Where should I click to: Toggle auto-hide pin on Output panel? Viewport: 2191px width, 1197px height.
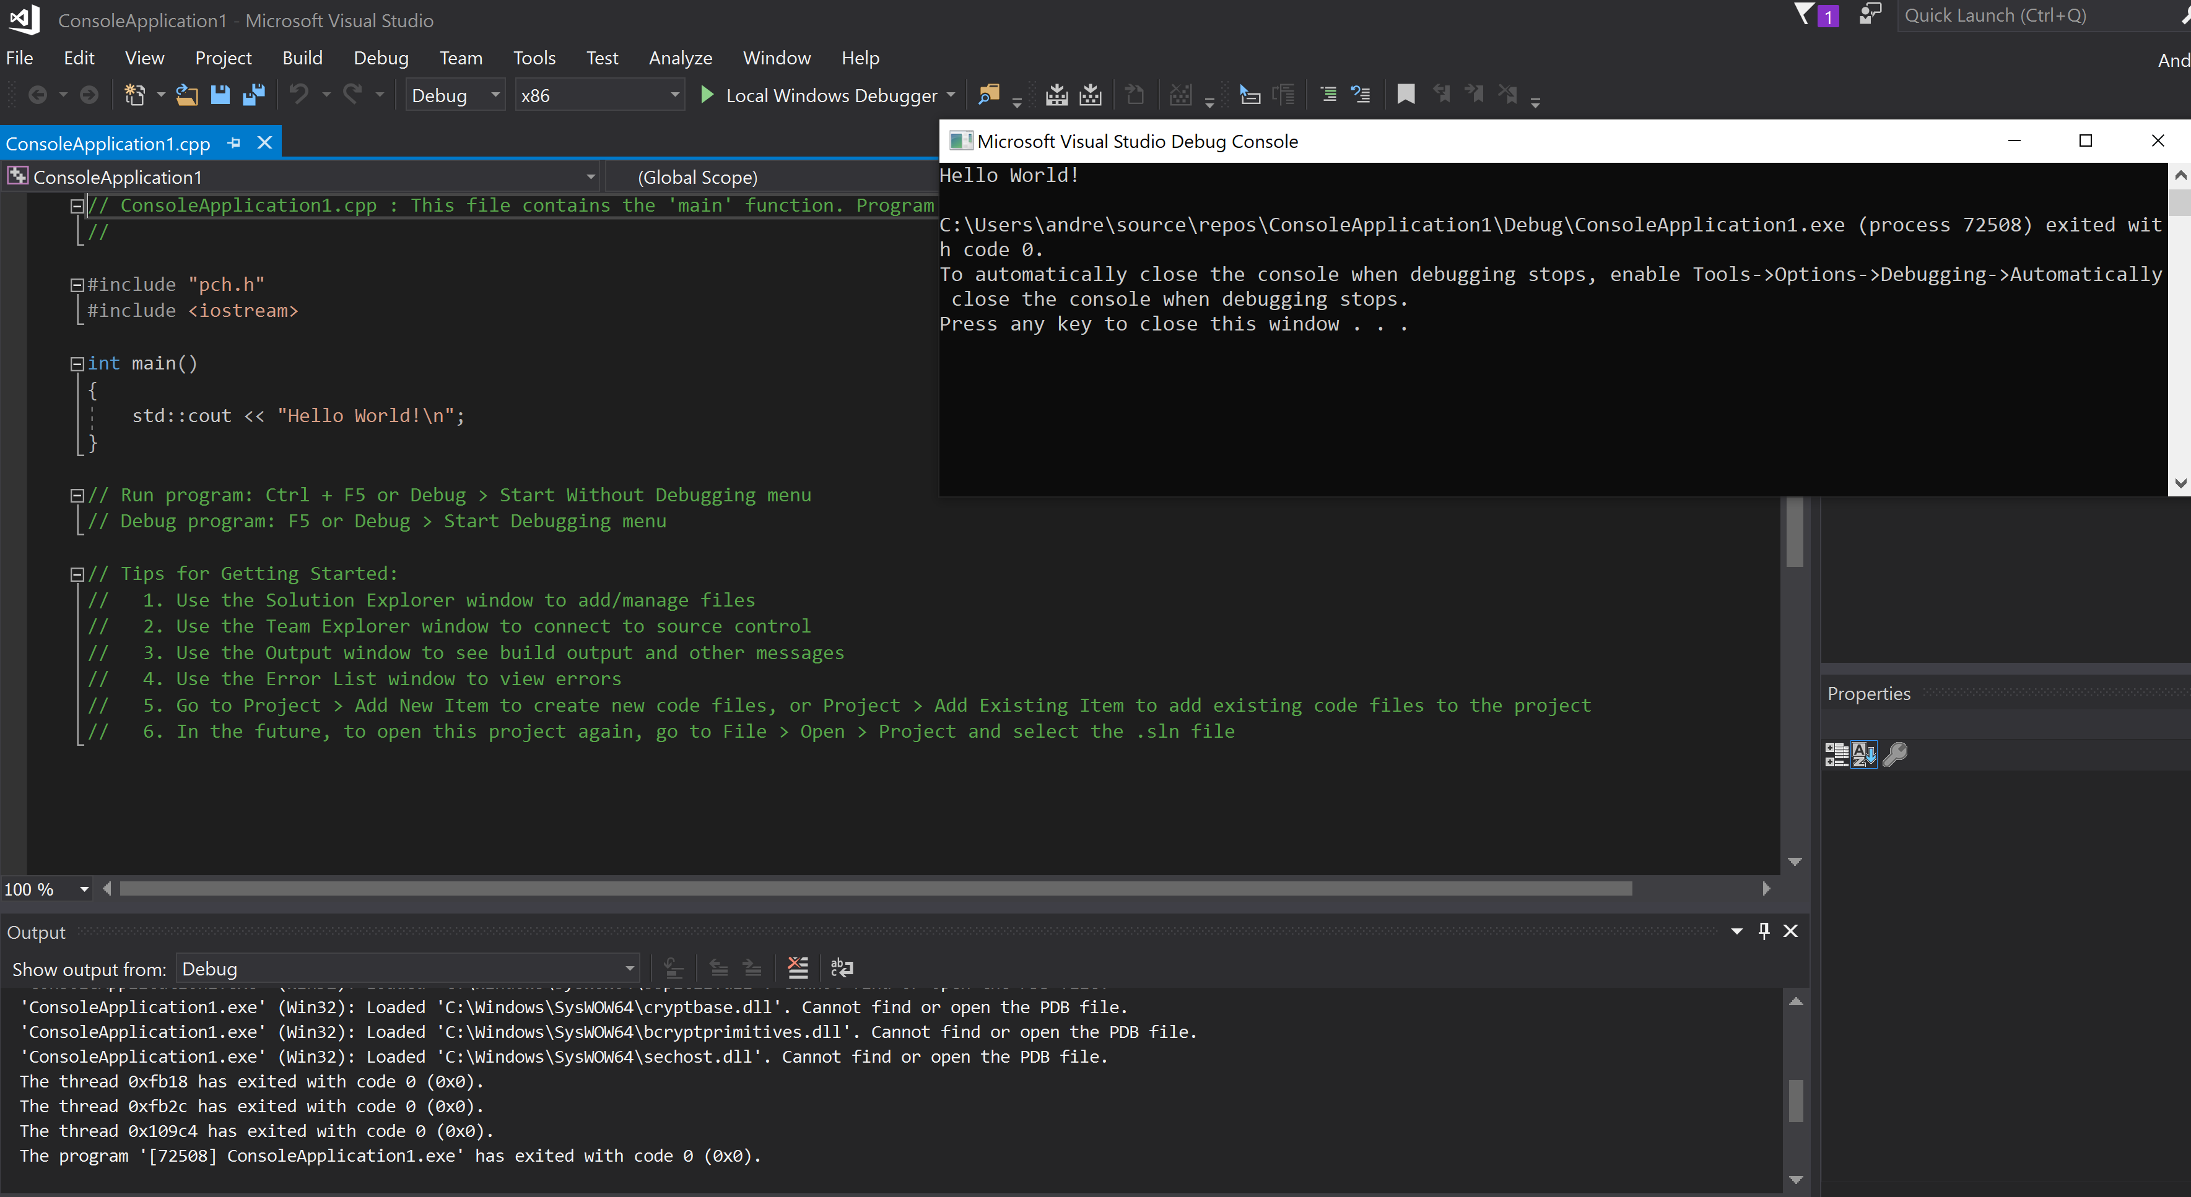pos(1764,931)
